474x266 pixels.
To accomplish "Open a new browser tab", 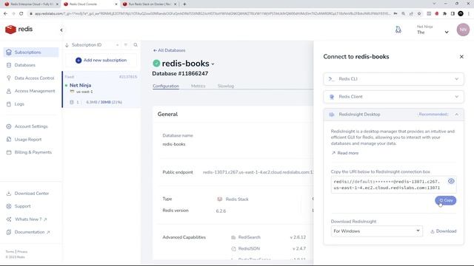I will [184, 4].
